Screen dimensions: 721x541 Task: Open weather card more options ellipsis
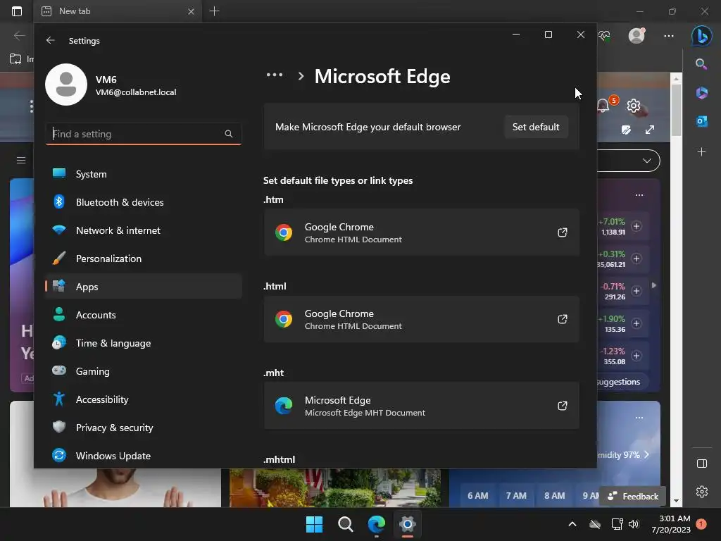click(639, 418)
